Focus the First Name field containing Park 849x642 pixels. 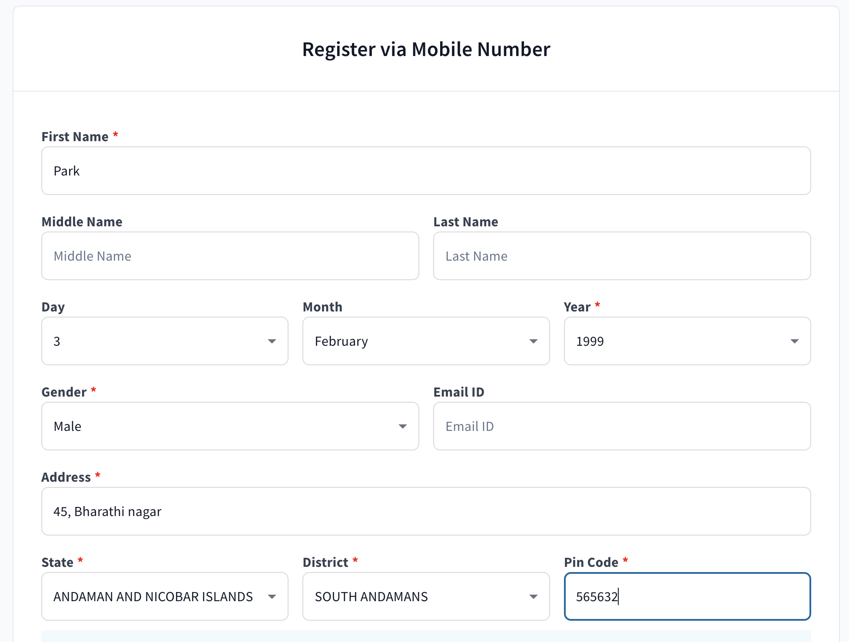tap(426, 171)
